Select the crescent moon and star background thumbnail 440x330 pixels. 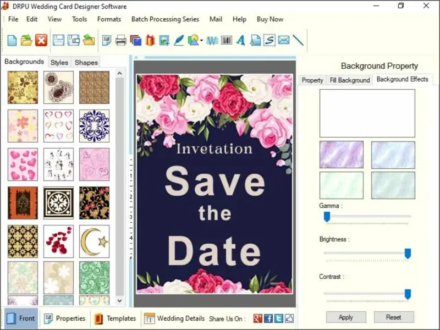tap(94, 241)
